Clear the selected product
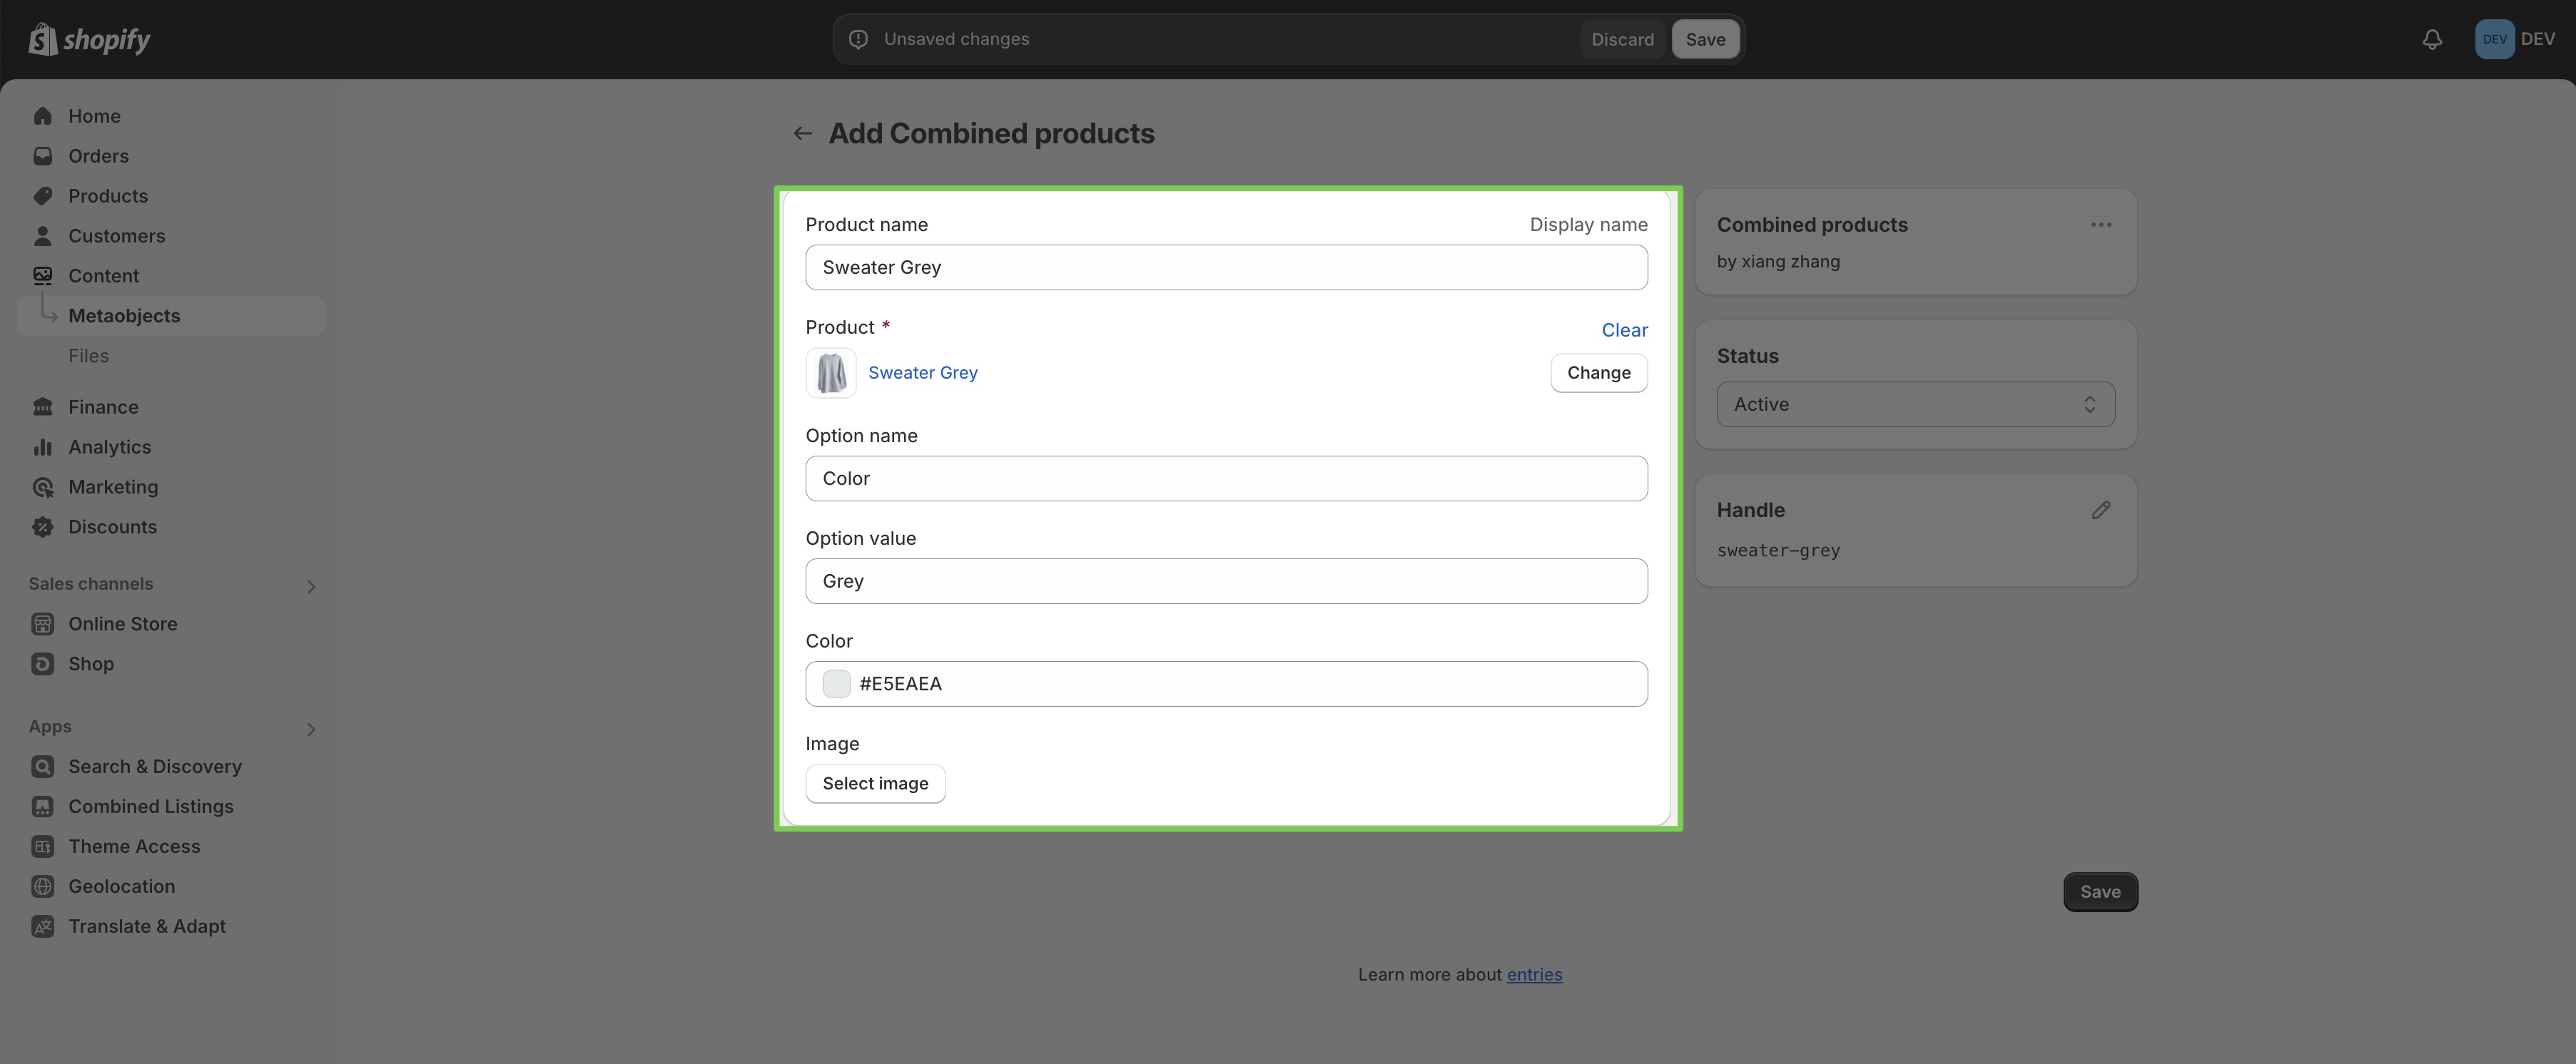Screen dimensions: 2576x1064 coord(1624,329)
